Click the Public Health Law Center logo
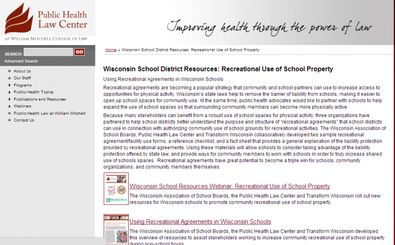This screenshot has height=245, width=395. pos(46,21)
